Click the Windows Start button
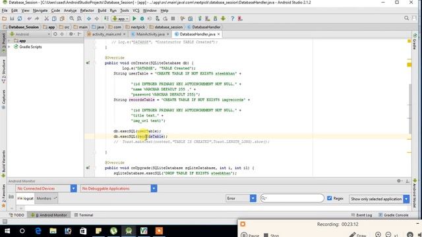The image size is (422, 237). coord(7,231)
